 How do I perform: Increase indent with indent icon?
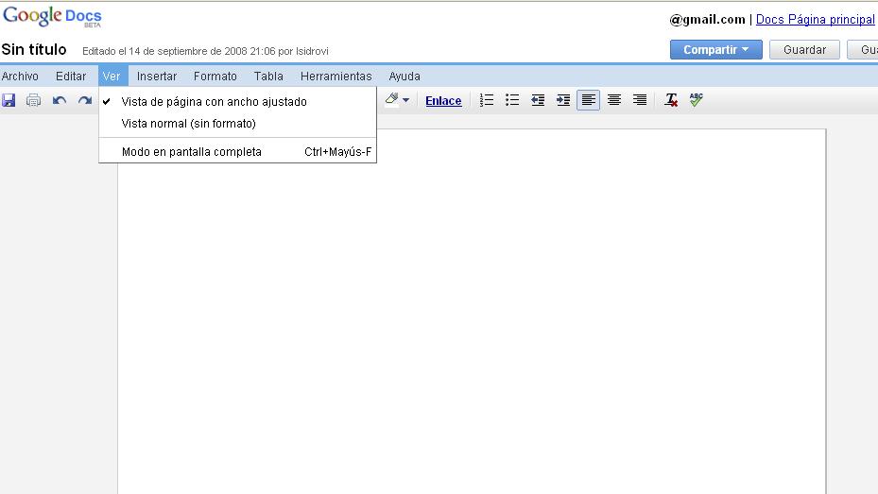[562, 100]
